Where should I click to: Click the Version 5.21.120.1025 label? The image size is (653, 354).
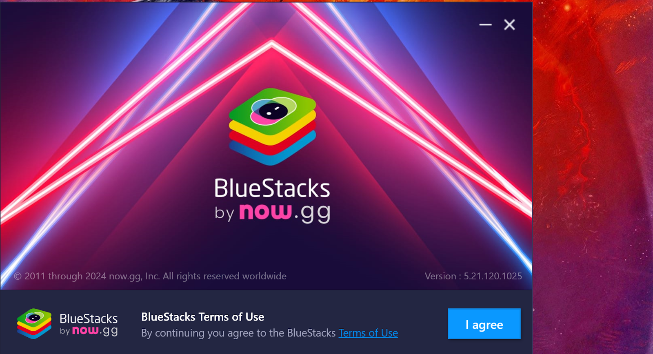click(x=473, y=276)
